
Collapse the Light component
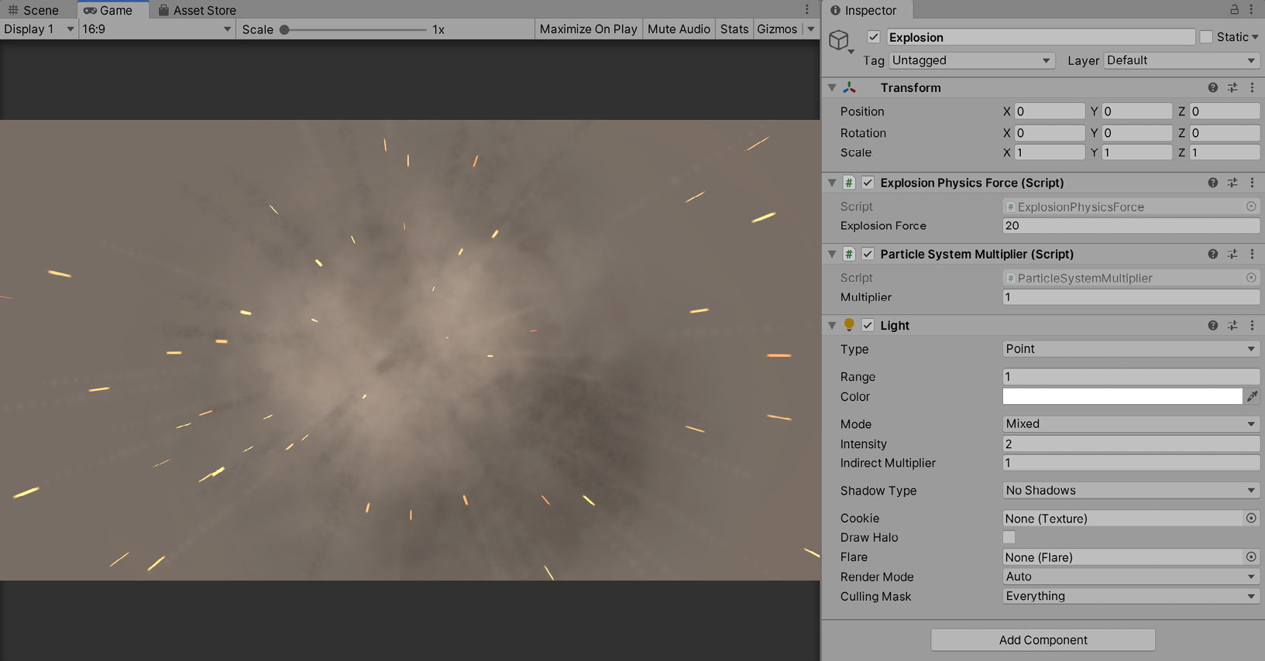[832, 326]
